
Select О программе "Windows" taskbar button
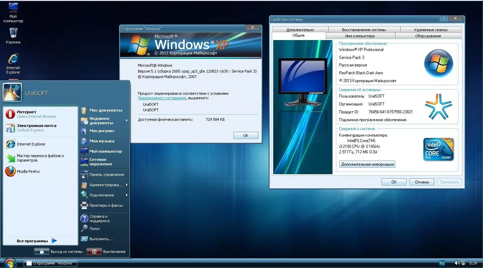click(50, 263)
